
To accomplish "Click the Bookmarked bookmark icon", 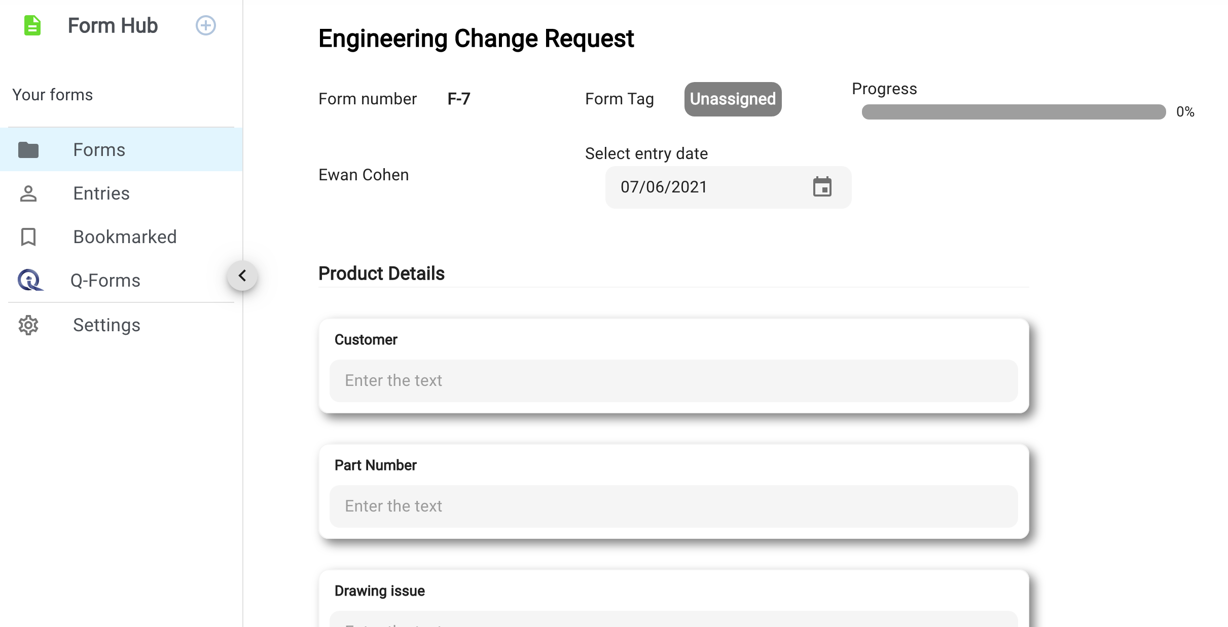I will pyautogui.click(x=28, y=237).
